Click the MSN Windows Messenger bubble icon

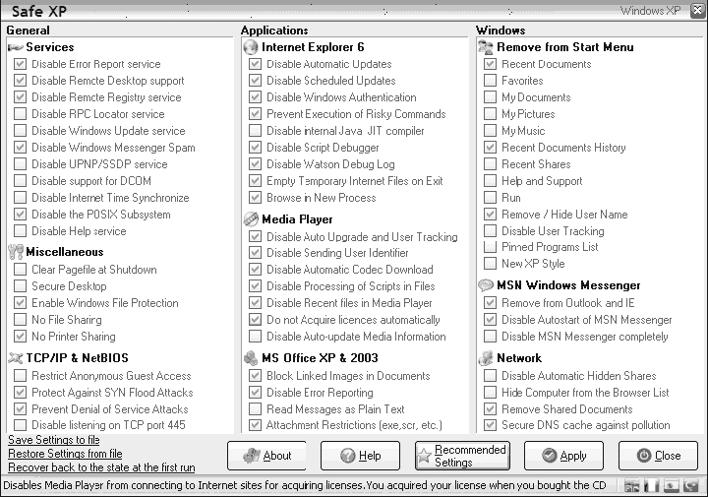486,285
